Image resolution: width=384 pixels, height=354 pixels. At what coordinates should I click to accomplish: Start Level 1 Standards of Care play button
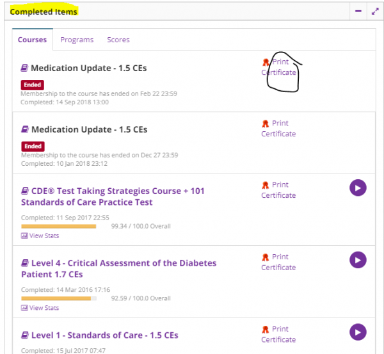[358, 332]
